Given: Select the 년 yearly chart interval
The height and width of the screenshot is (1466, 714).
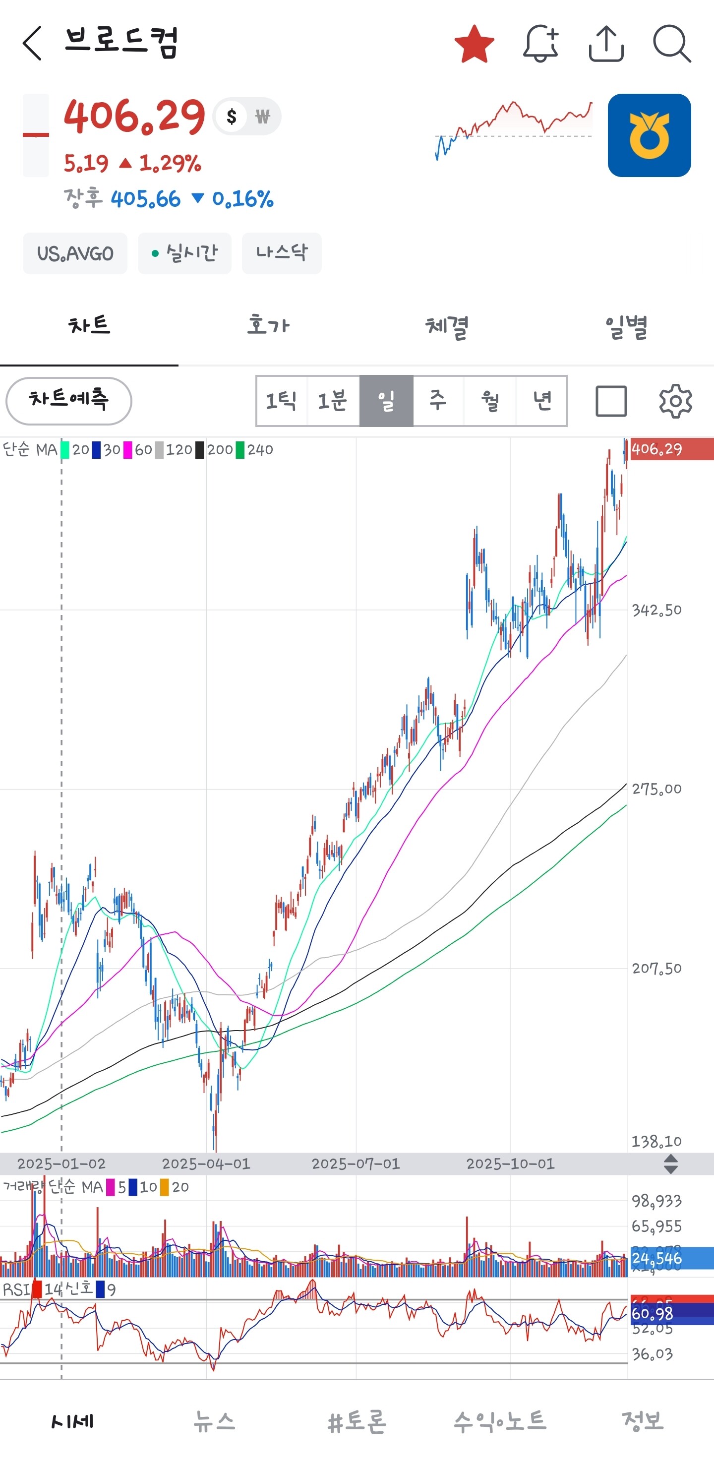Looking at the screenshot, I should 541,401.
